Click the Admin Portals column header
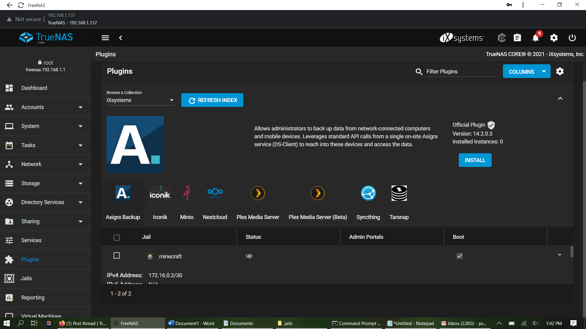 click(366, 237)
